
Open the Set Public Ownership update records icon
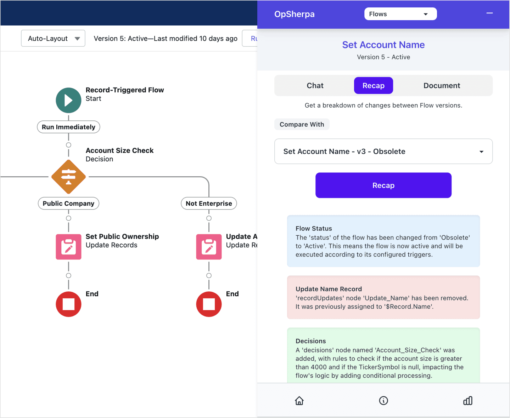click(x=68, y=247)
